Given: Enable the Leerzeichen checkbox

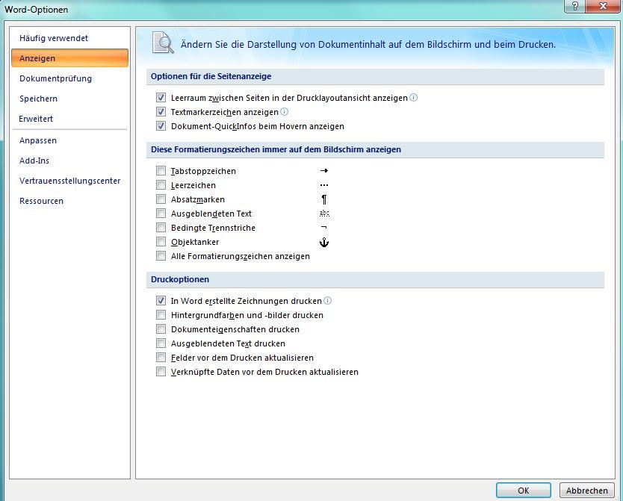Looking at the screenshot, I should 161,185.
